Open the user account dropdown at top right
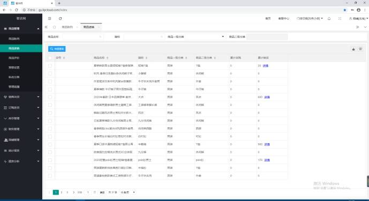The height and width of the screenshot is (201, 369). point(359,18)
